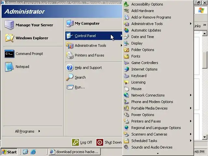Click the Fonts folder icon
Screen dimensions: 208x156
click(126, 56)
